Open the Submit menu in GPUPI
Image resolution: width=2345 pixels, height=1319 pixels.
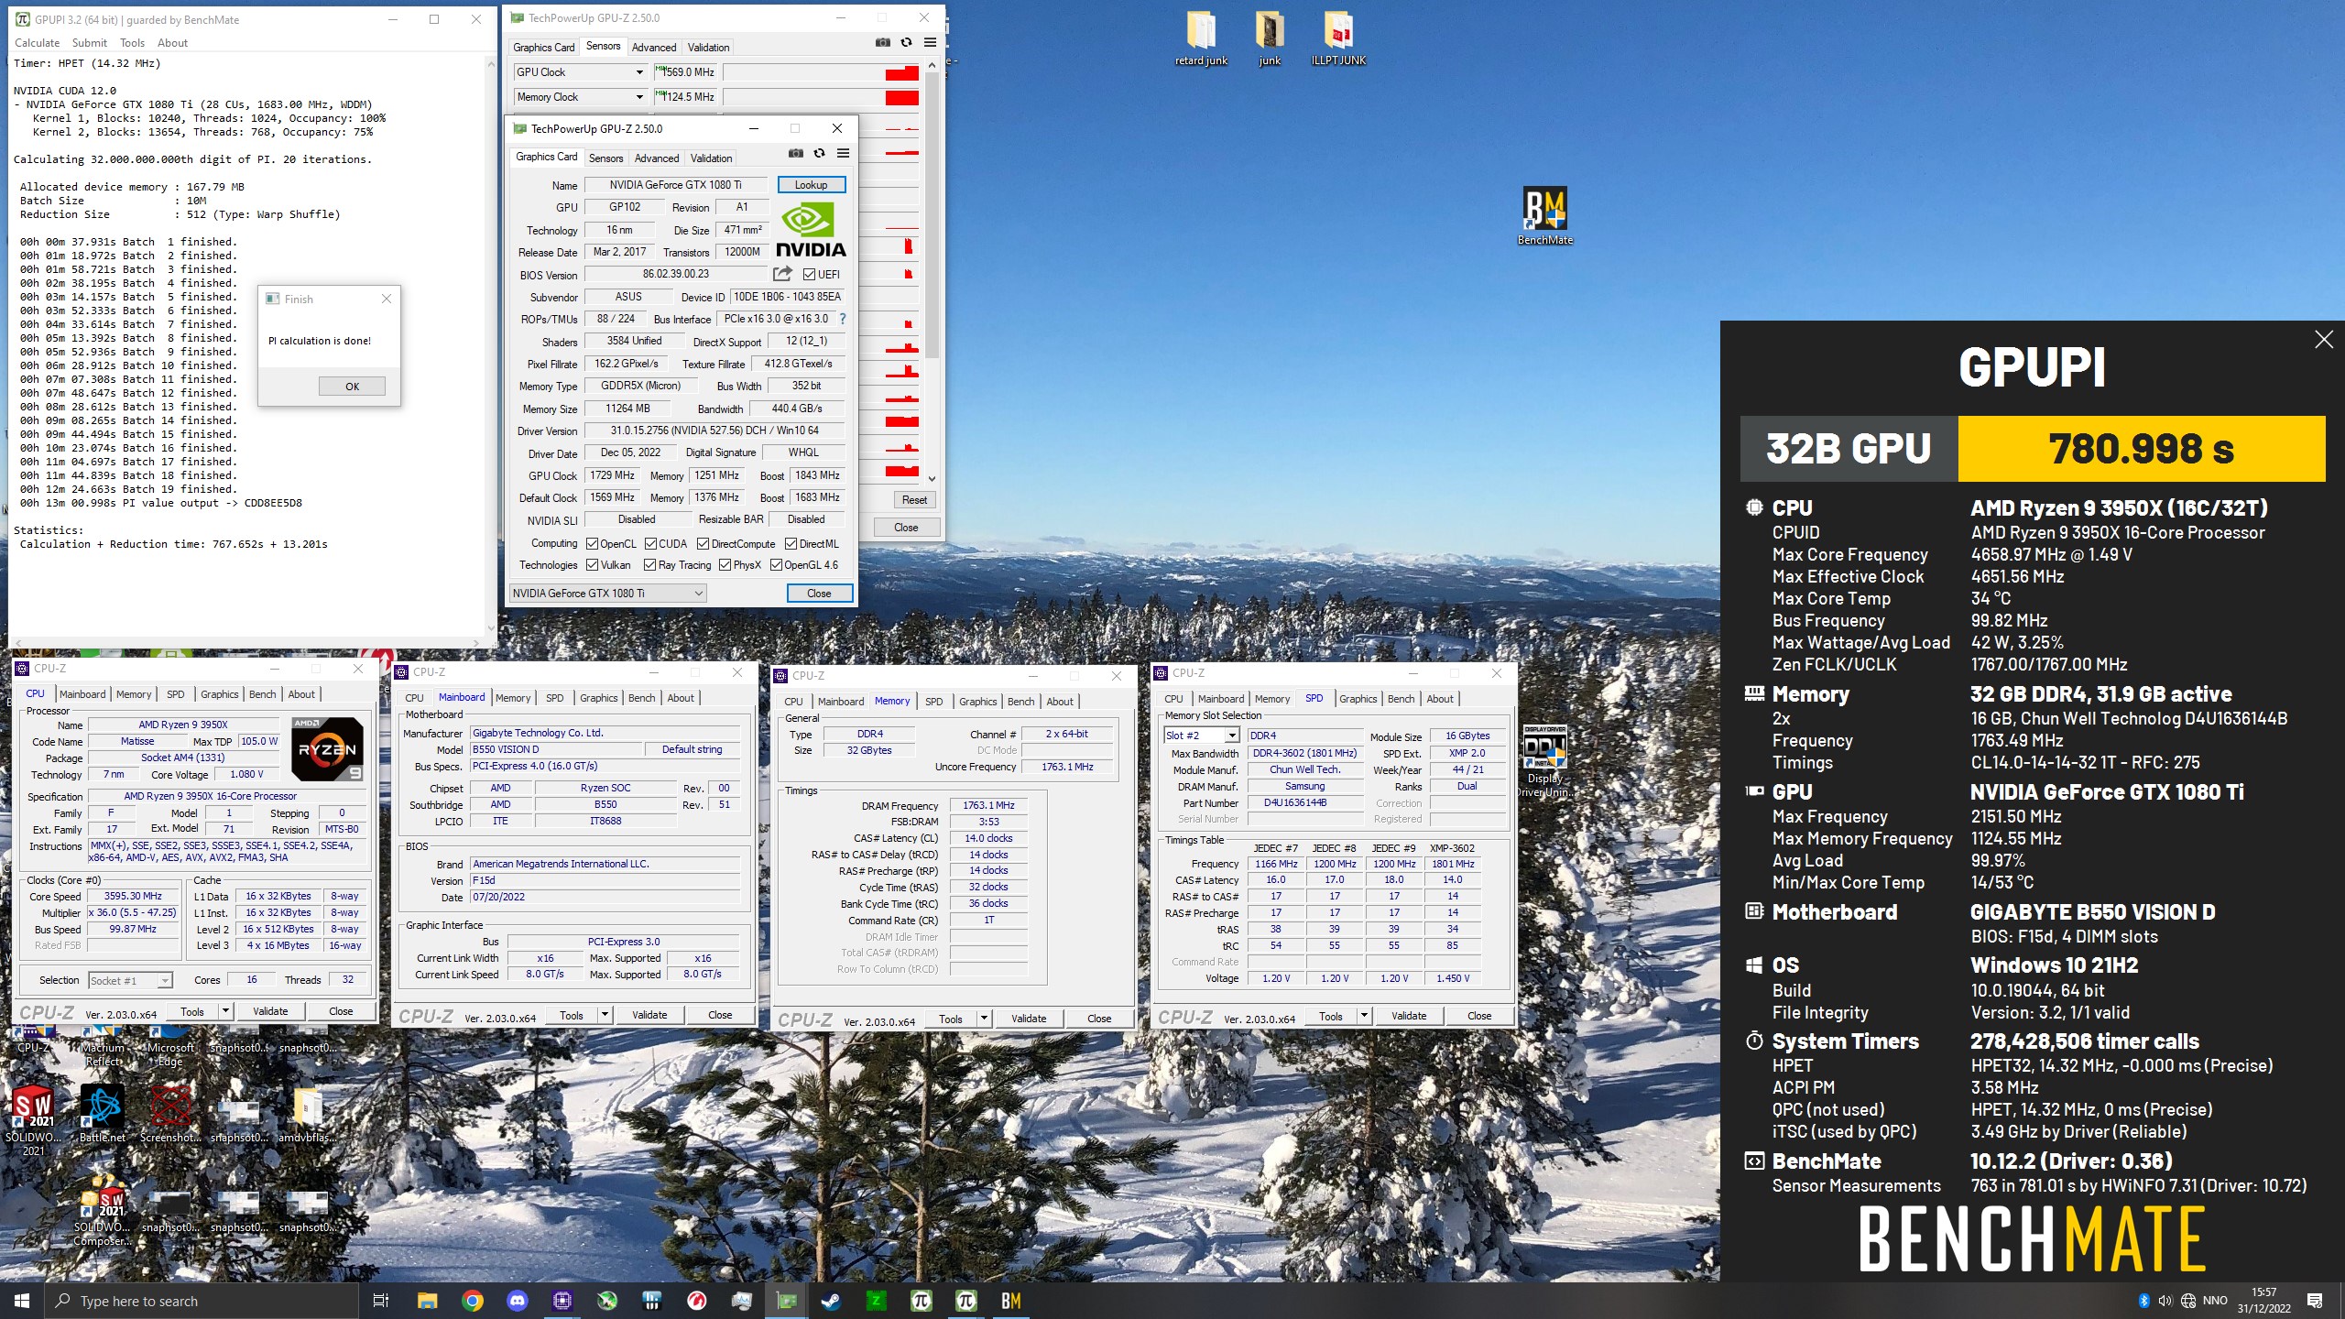tap(89, 43)
